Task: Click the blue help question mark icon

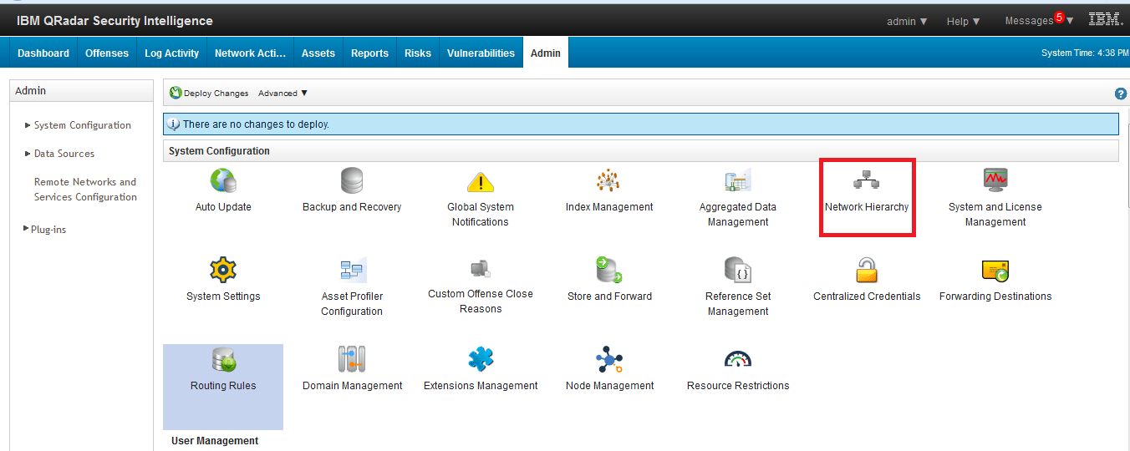Action: click(x=1121, y=94)
